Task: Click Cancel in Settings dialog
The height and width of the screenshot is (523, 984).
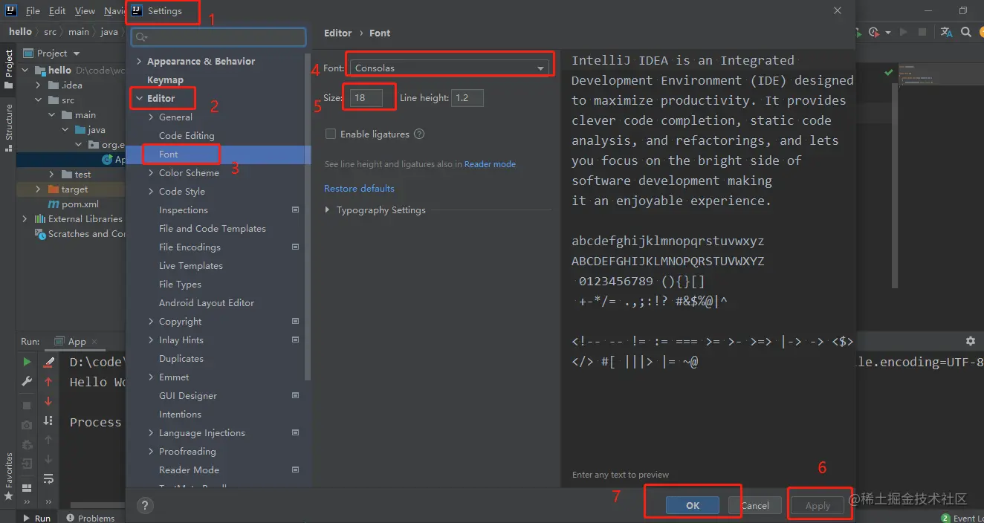Action: pyautogui.click(x=754, y=505)
